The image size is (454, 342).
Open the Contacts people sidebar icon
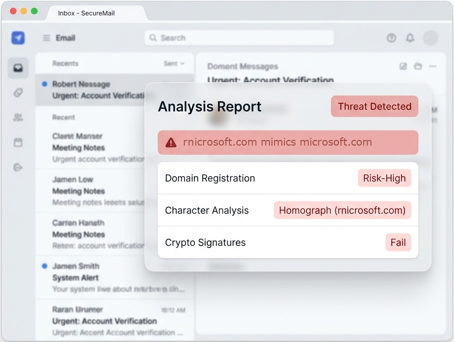(18, 117)
